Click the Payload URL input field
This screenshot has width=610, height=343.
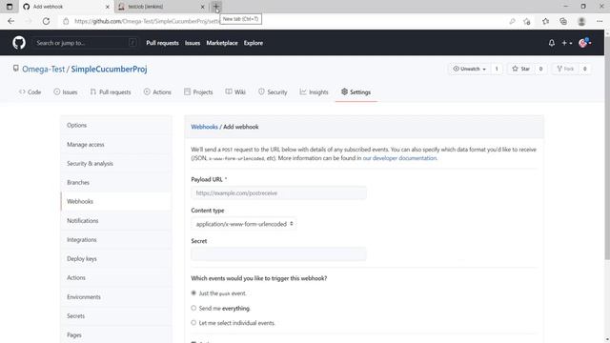278,192
